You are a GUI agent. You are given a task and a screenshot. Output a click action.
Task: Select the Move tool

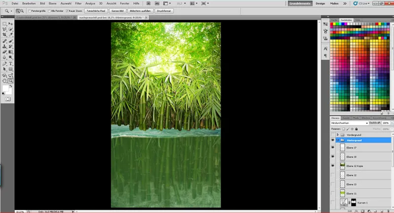tap(10, 24)
